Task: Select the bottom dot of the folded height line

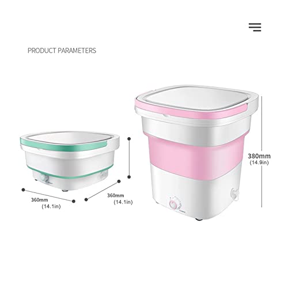Action: 129,177
